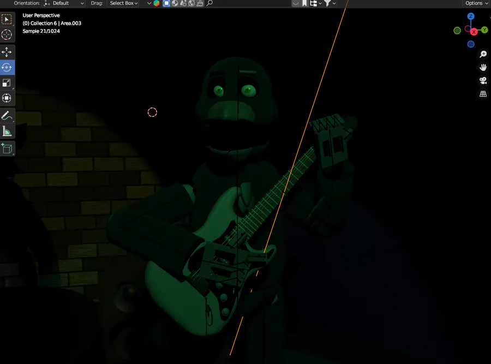
Task: Switch to material preview shading mode
Action: click(x=183, y=3)
